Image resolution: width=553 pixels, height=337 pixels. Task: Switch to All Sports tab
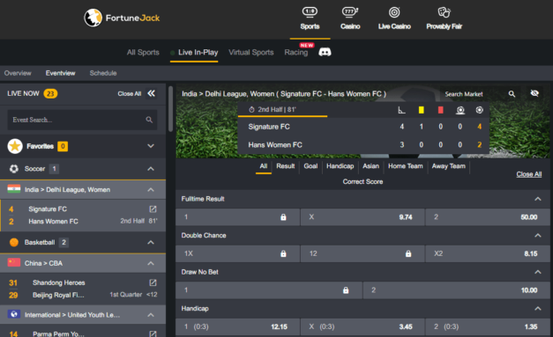143,53
